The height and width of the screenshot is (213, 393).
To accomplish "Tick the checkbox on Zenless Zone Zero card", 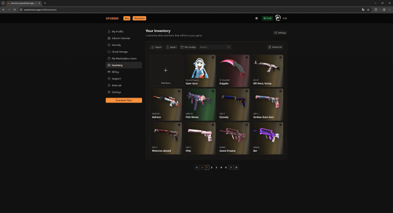I will [280, 91].
